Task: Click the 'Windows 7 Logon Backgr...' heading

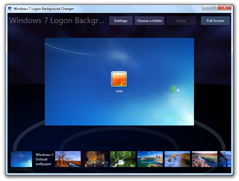Action: (57, 20)
